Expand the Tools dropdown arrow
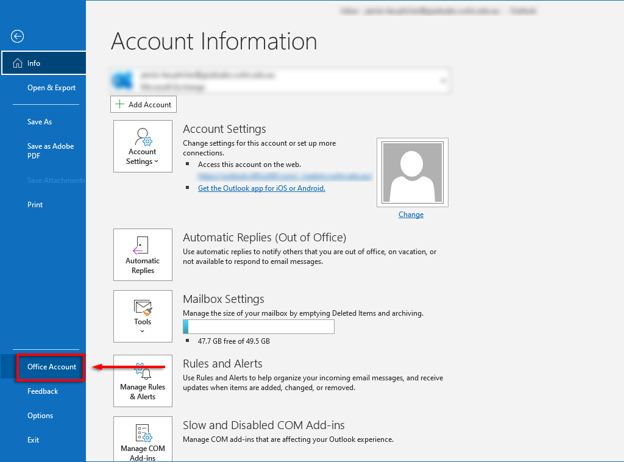Image resolution: width=624 pixels, height=462 pixels. click(x=143, y=332)
